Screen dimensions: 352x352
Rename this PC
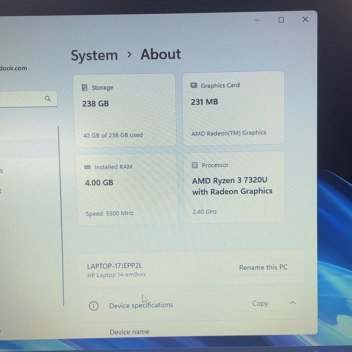point(263,267)
